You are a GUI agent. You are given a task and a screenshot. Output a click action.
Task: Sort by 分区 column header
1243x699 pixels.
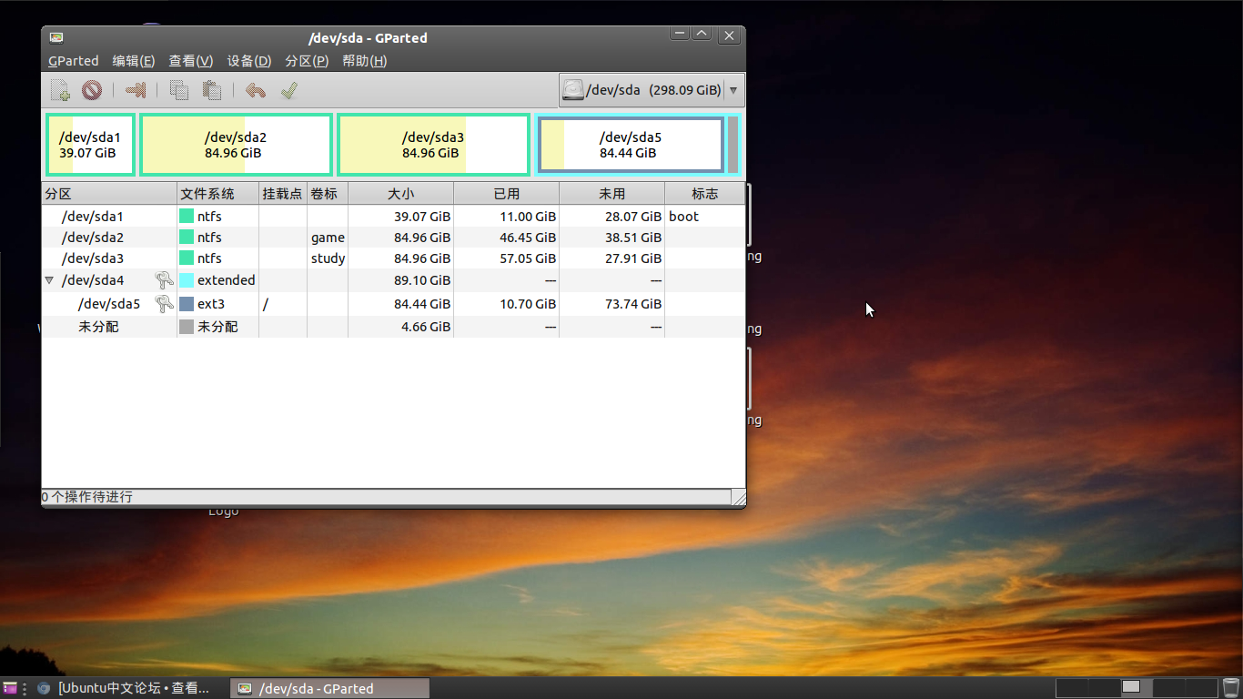coord(109,193)
